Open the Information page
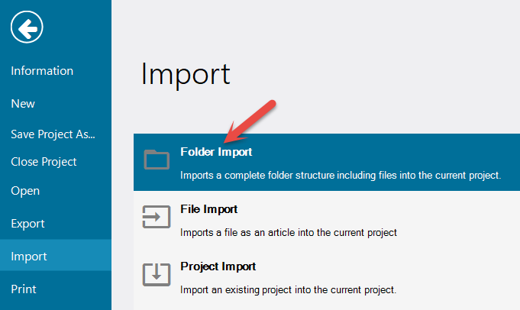The width and height of the screenshot is (520, 310). (42, 71)
